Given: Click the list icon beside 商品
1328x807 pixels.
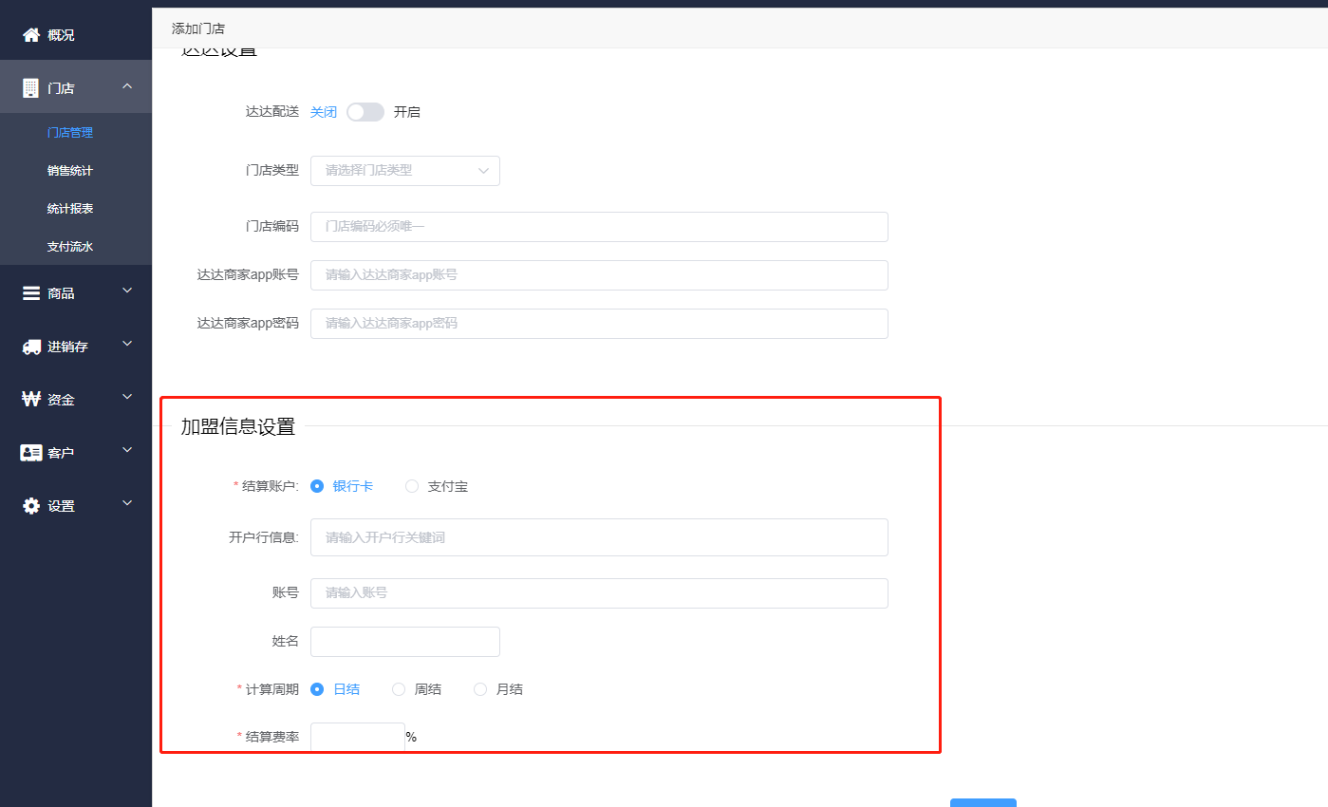Looking at the screenshot, I should coord(31,293).
